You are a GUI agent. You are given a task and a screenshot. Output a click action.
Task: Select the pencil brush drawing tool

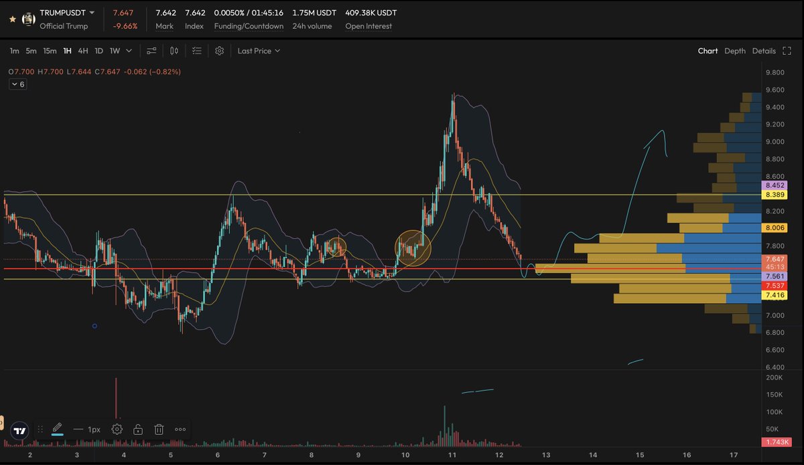click(57, 428)
